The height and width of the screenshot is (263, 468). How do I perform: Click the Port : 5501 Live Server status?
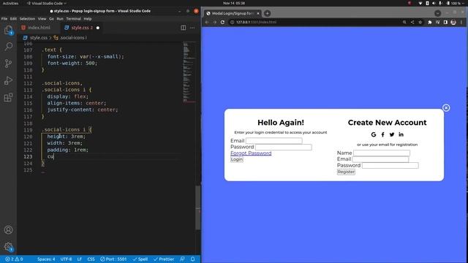point(113,259)
